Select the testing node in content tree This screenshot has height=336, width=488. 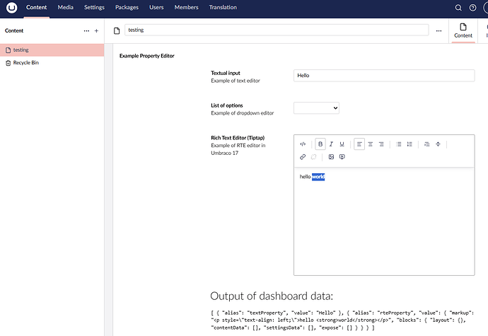click(x=21, y=50)
